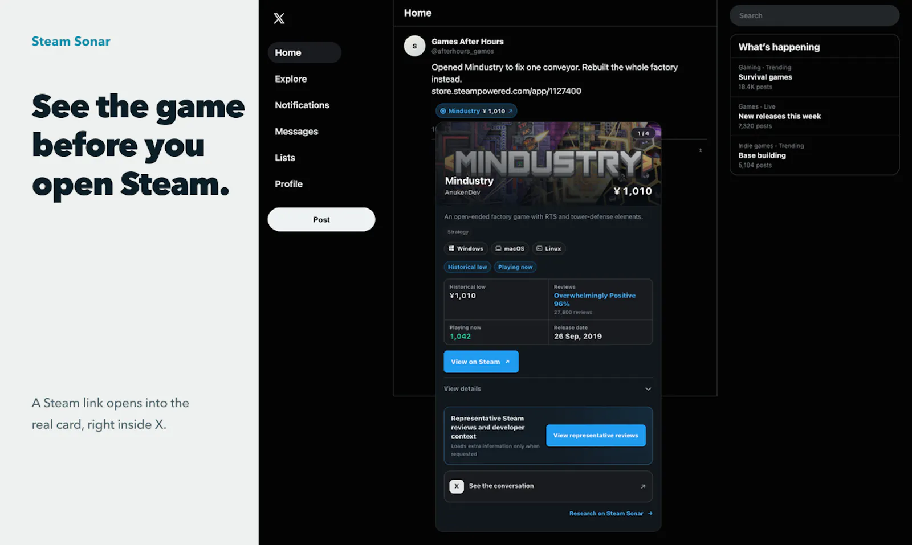This screenshot has height=545, width=912.
Task: Click the 26 Sep, 2019 release date
Action: tap(578, 337)
